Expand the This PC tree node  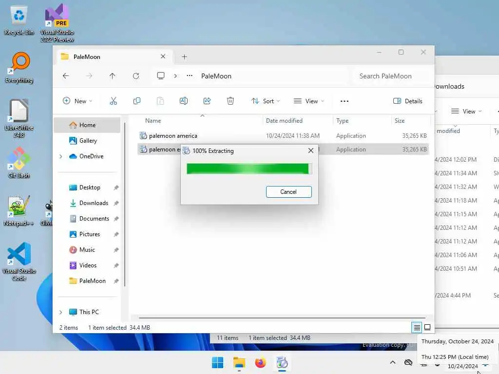61,312
